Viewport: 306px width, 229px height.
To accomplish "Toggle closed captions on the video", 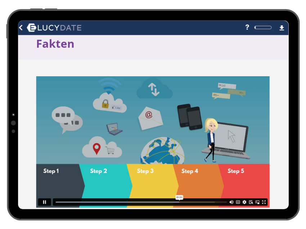I will (238, 202).
